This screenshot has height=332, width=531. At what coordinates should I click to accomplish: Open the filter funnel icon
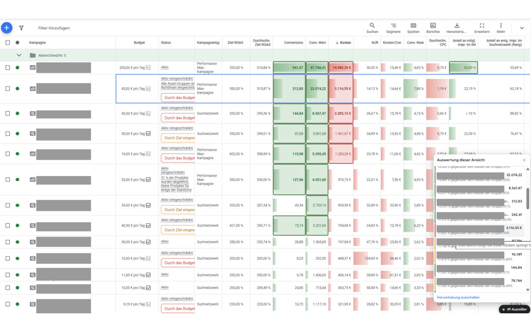click(21, 28)
